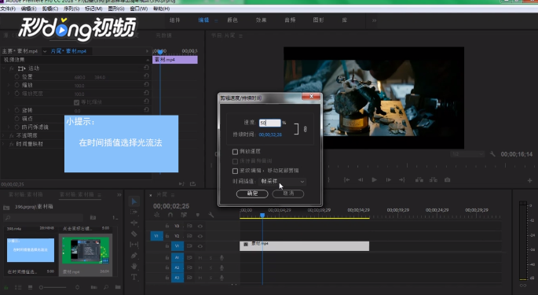Viewport: 538px width, 295px height.
Task: Switch to the Color workspace tab
Action: pyautogui.click(x=232, y=20)
